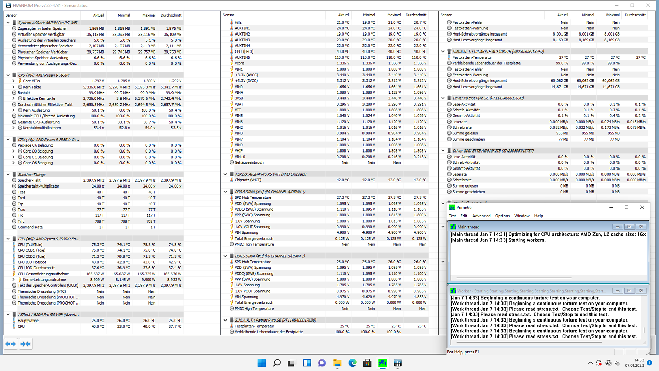
Task: Select the CPU (Tctl/Tdie) row
Action: 93,244
